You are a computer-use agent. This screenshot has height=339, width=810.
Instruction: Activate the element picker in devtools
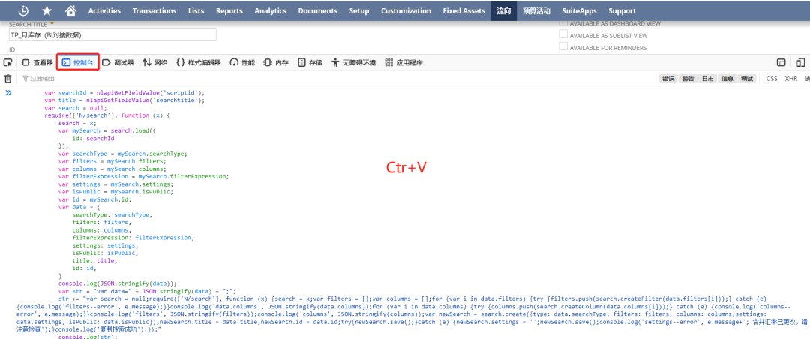pos(7,62)
